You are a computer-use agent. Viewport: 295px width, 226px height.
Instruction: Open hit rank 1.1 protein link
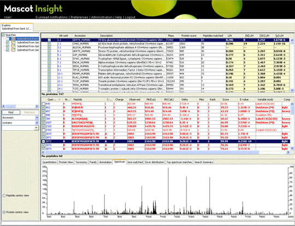point(59,40)
